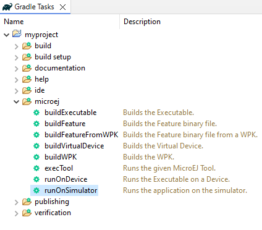262x230 pixels.
Task: Select the build setup label
Action: pyautogui.click(x=53, y=57)
